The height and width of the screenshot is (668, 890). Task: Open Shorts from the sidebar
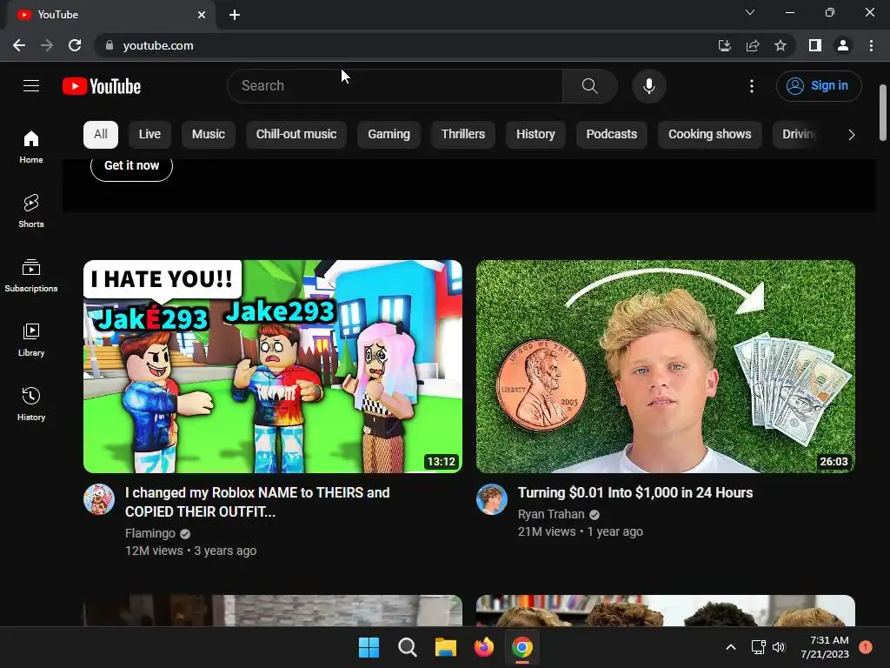[x=31, y=210]
